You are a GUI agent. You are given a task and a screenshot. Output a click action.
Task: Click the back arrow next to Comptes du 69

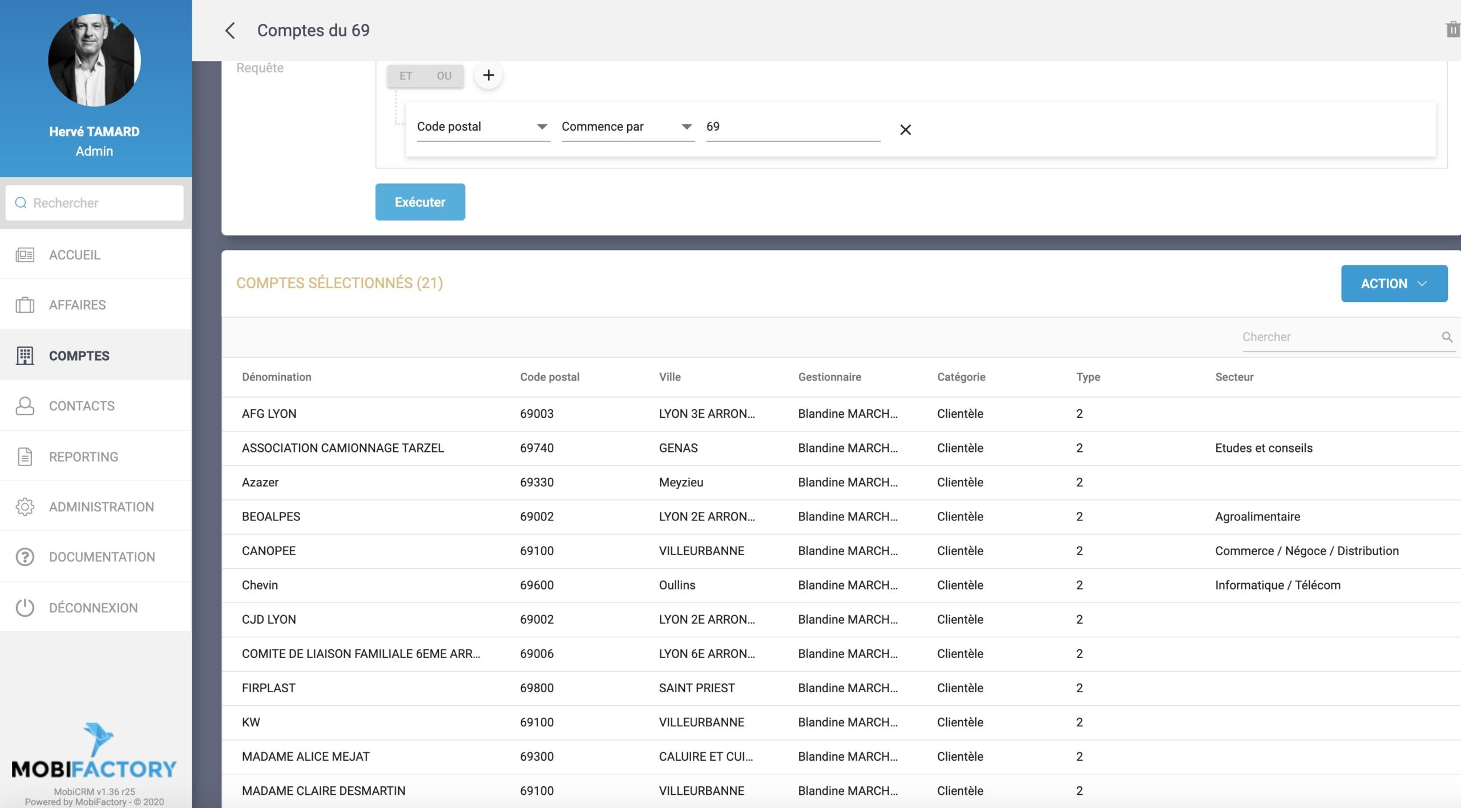[230, 31]
